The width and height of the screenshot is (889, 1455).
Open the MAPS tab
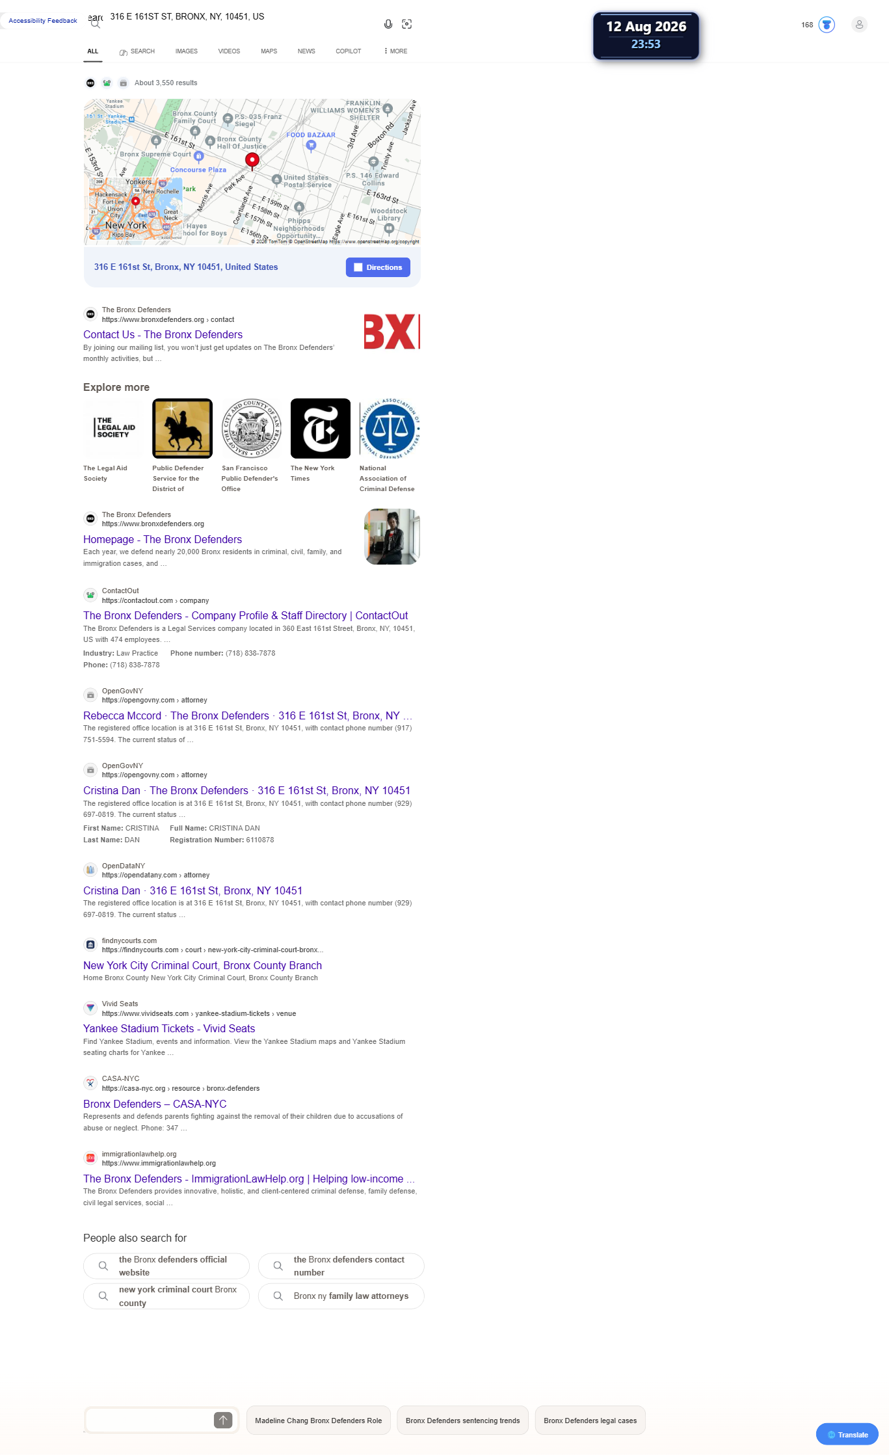tap(269, 51)
